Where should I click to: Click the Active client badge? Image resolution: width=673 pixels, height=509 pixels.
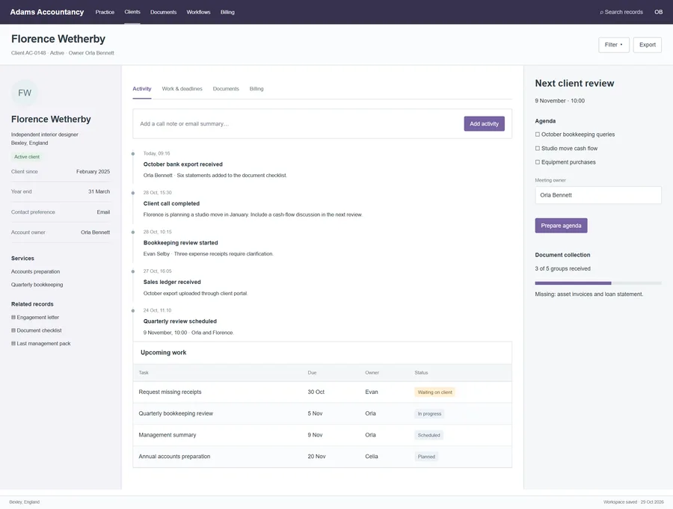tap(27, 157)
